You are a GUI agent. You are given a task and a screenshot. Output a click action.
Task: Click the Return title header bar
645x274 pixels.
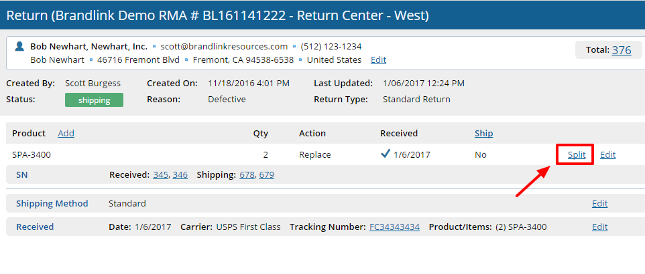322,14
